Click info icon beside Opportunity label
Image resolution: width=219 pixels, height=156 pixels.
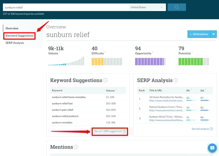153,52
